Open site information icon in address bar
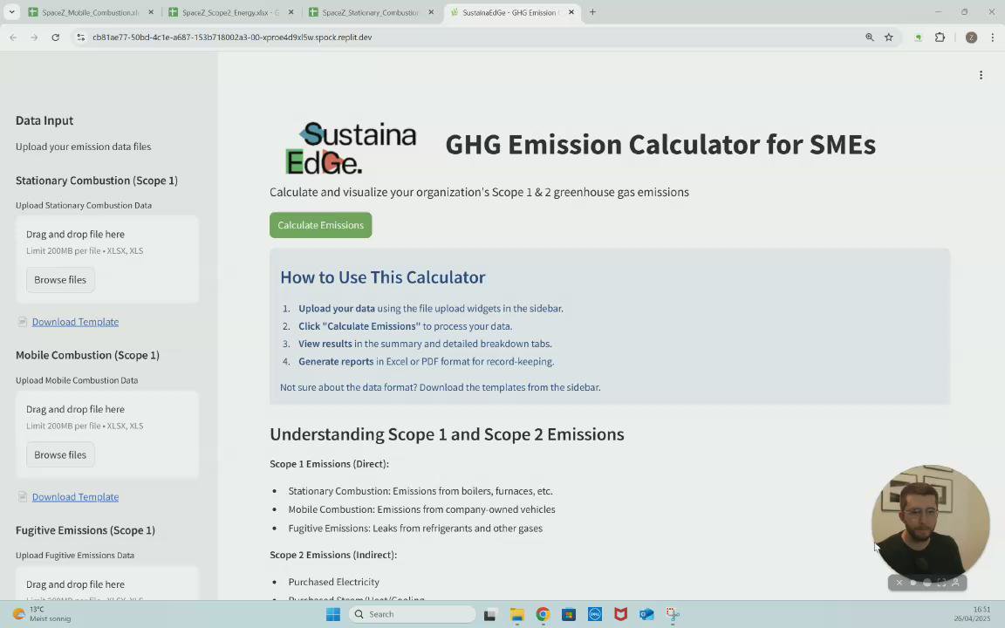The image size is (1005, 628). (x=81, y=38)
